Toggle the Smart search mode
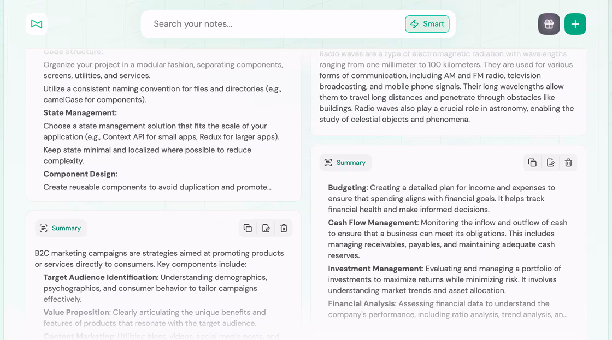This screenshot has width=612, height=340. coord(427,24)
